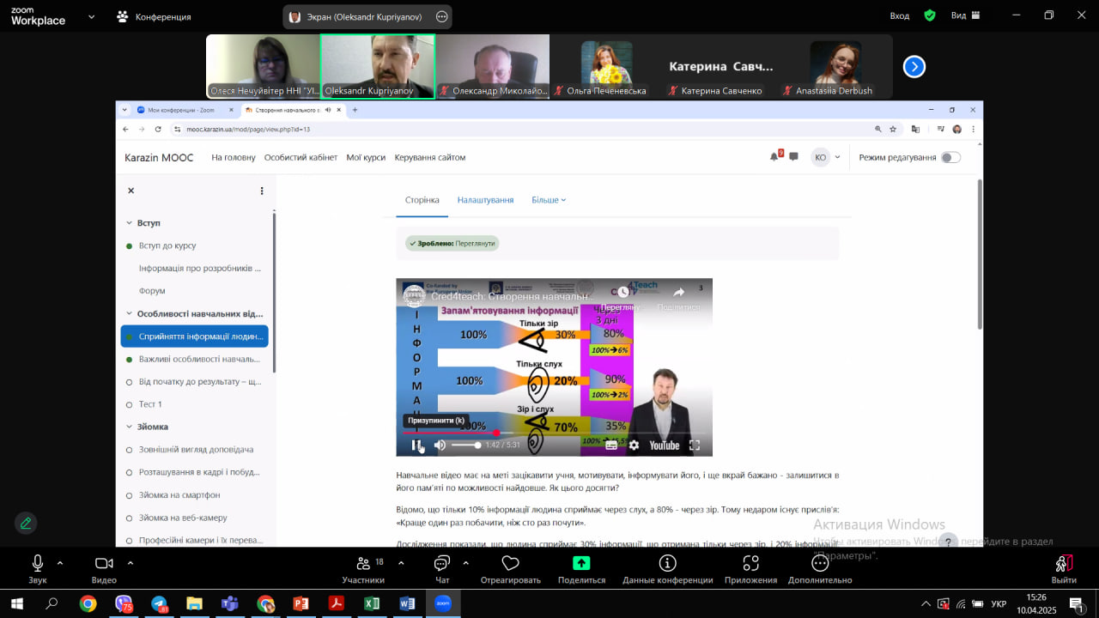
Task: Open Зовнішній вигляд доповідача item
Action: 196,449
